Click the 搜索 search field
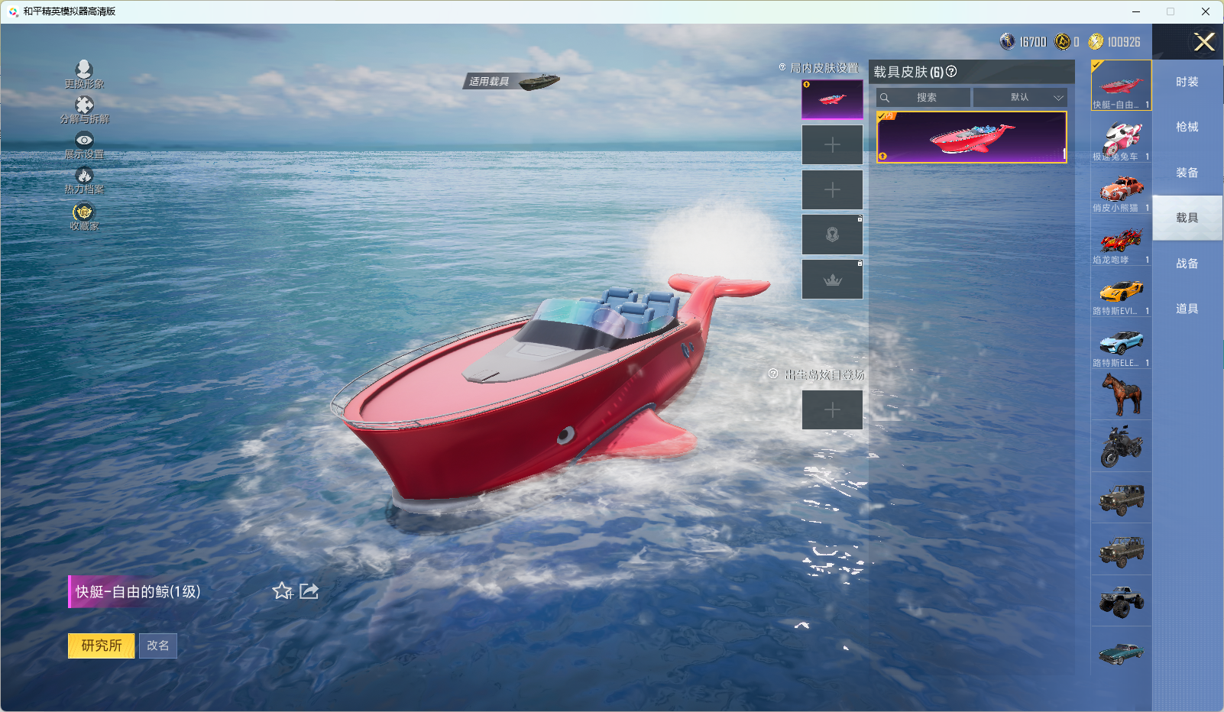Viewport: 1224px width, 712px height. pos(924,98)
